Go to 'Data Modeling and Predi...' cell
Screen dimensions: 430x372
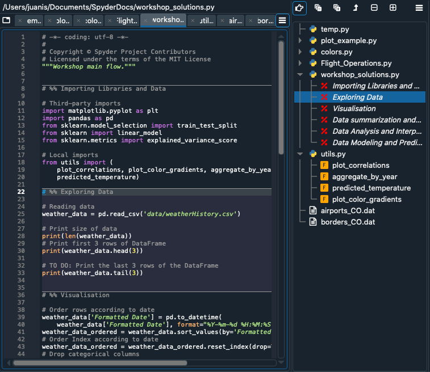click(x=377, y=142)
